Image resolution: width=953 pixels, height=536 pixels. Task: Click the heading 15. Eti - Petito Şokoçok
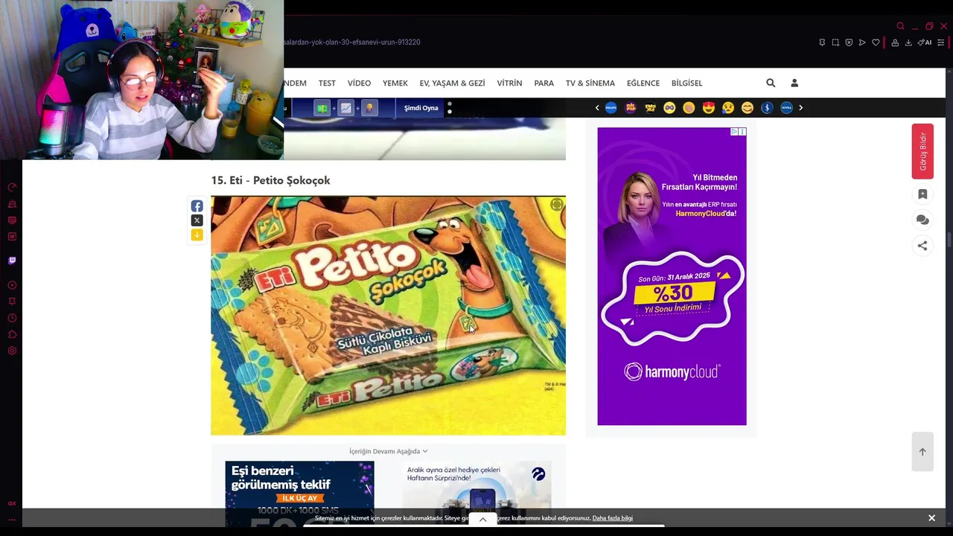coord(270,180)
